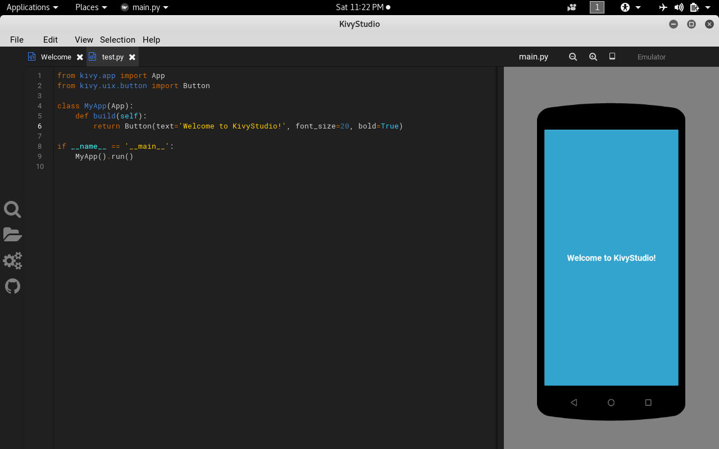Click the camera recording icon in top bar
719x449 pixels.
(572, 7)
